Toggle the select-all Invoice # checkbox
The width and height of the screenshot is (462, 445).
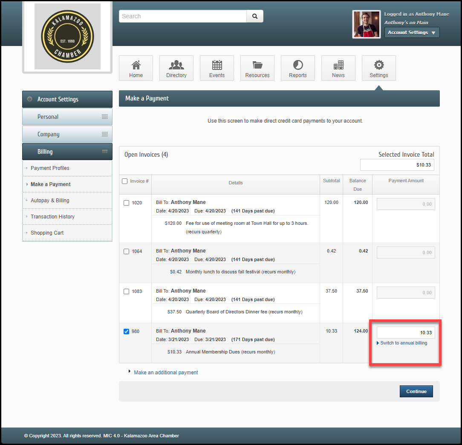[x=125, y=181]
